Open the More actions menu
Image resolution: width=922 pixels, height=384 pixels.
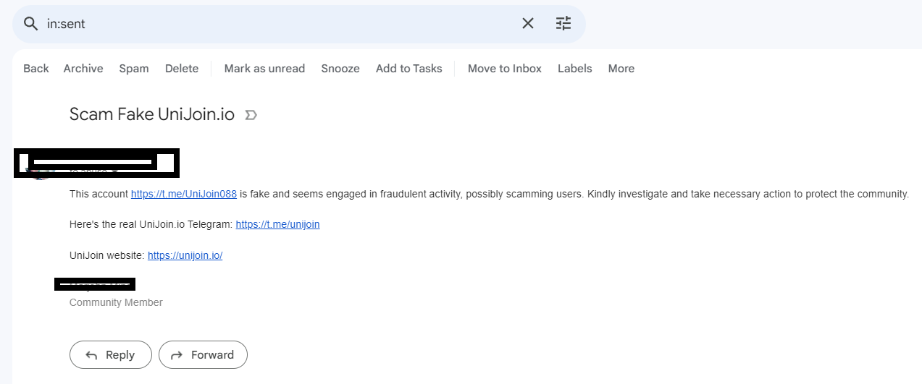coord(621,69)
